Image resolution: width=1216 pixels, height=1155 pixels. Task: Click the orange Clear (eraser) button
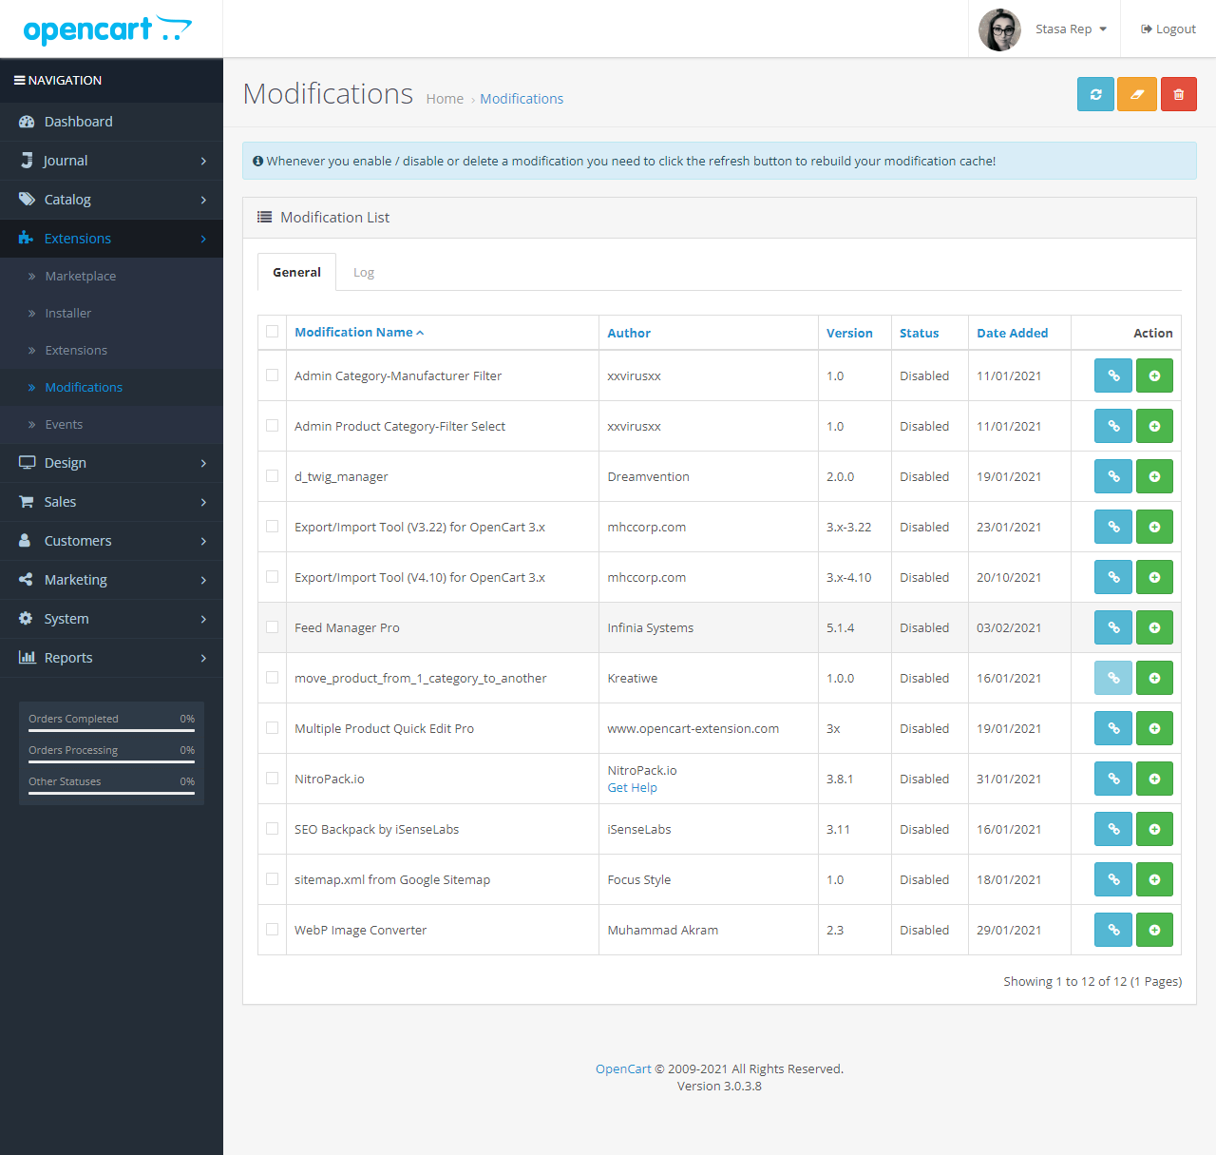click(1137, 94)
